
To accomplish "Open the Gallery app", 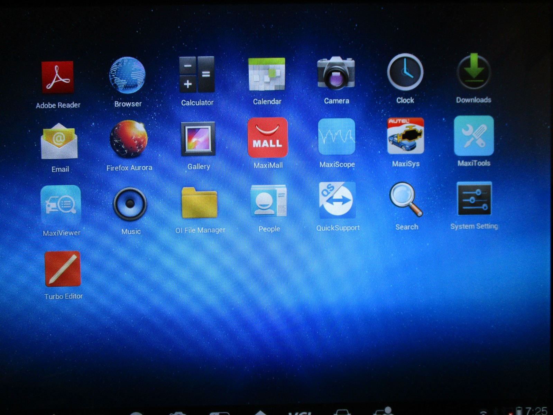I will click(198, 139).
